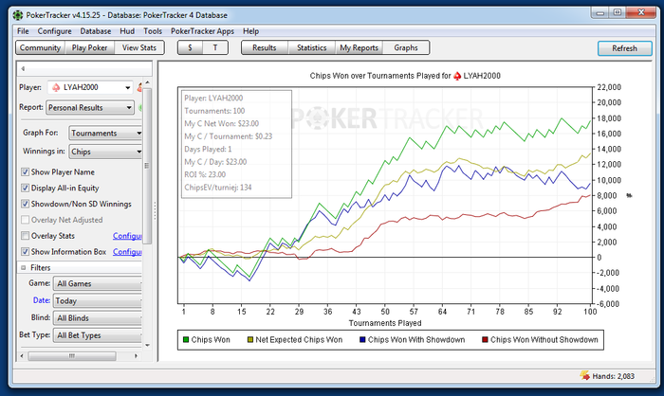Open the Statistics view
The image size is (664, 396).
312,47
